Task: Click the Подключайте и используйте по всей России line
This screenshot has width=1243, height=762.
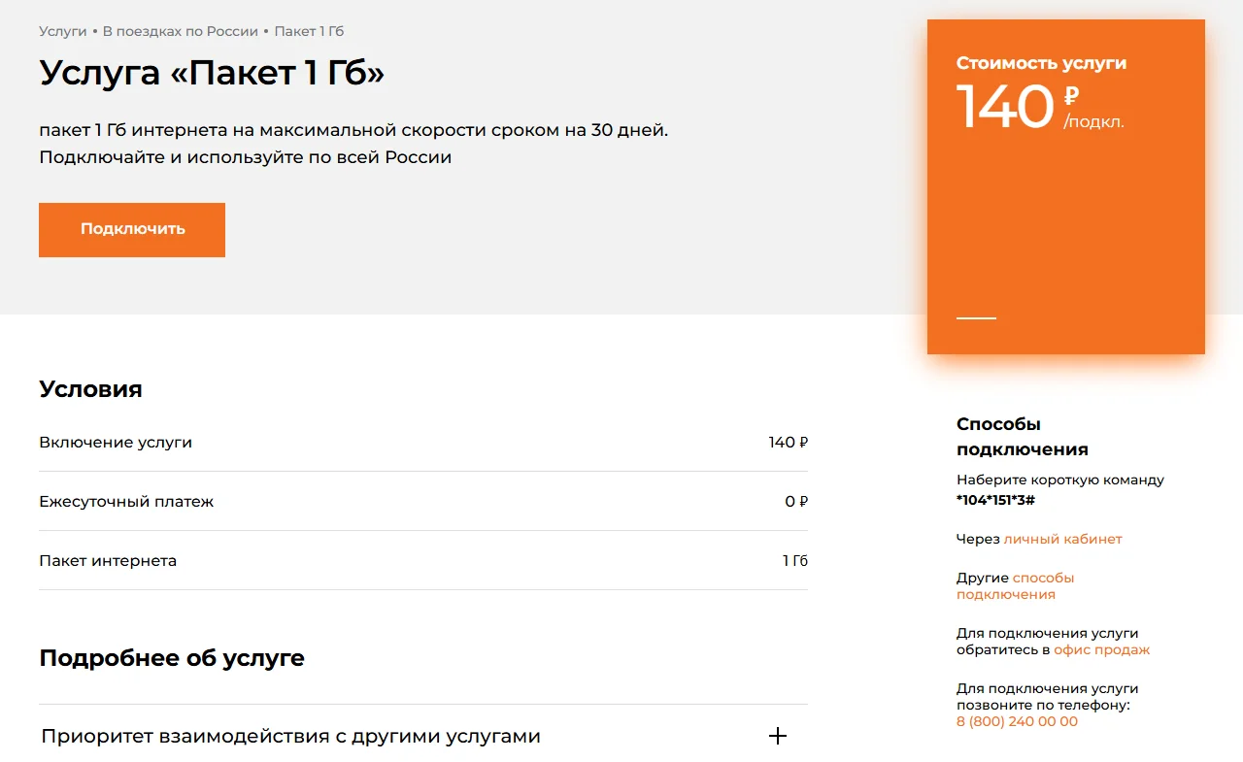Action: point(246,157)
